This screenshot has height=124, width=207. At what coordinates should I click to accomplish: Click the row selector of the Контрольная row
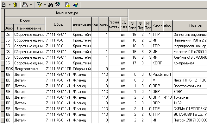3,63
